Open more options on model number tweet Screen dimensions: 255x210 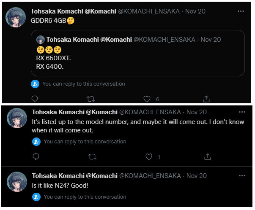[x=242, y=112]
